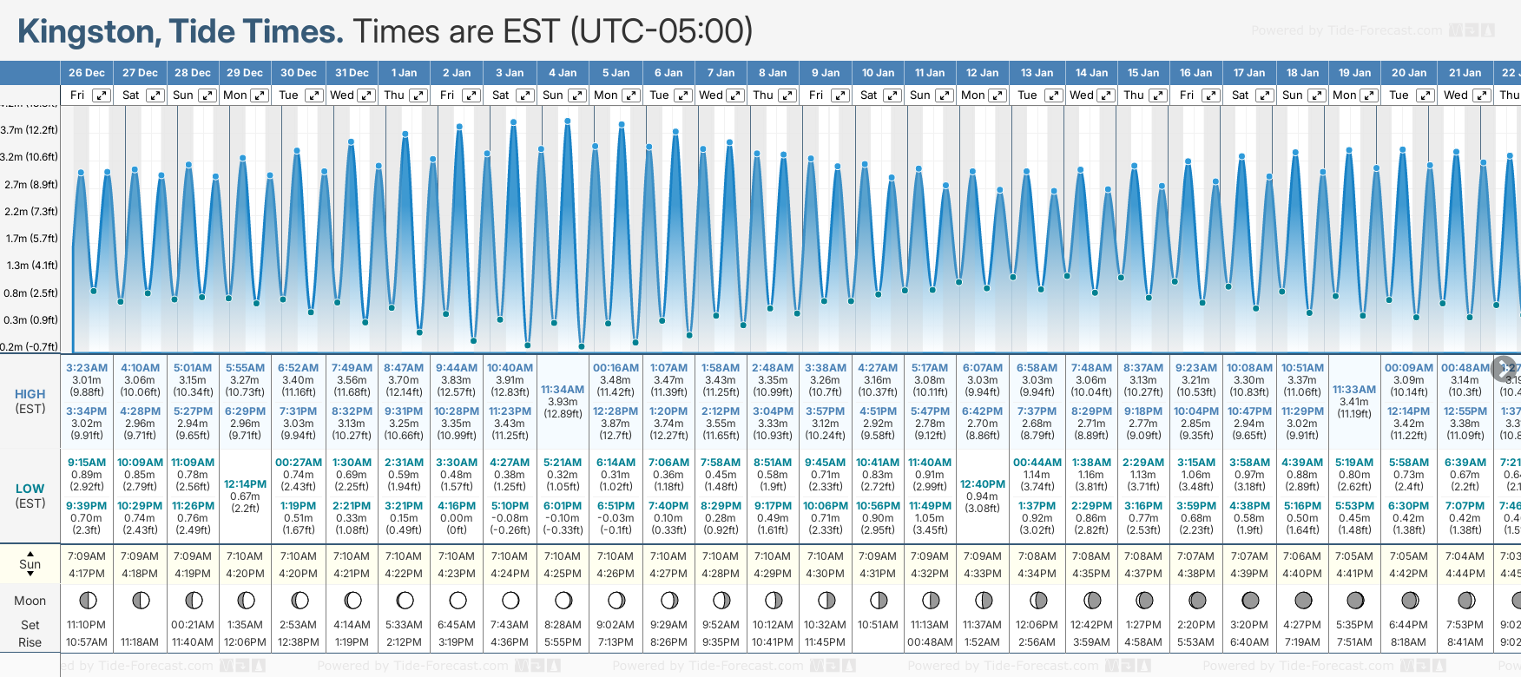1521x677 pixels.
Task: Click the Kingston, Tide Times heading
Action: 181,31
